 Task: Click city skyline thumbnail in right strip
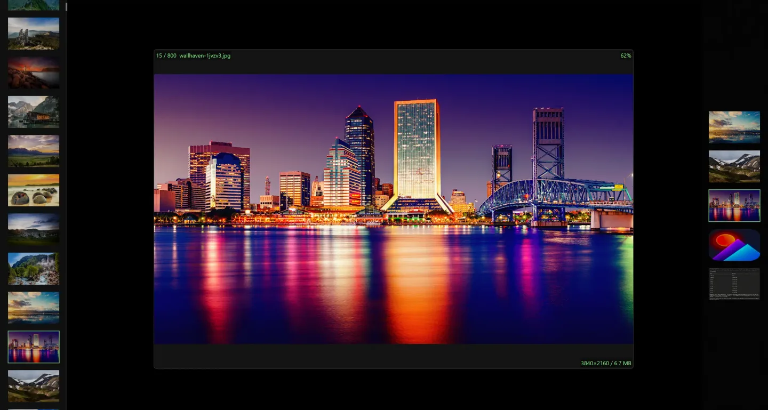[734, 206]
